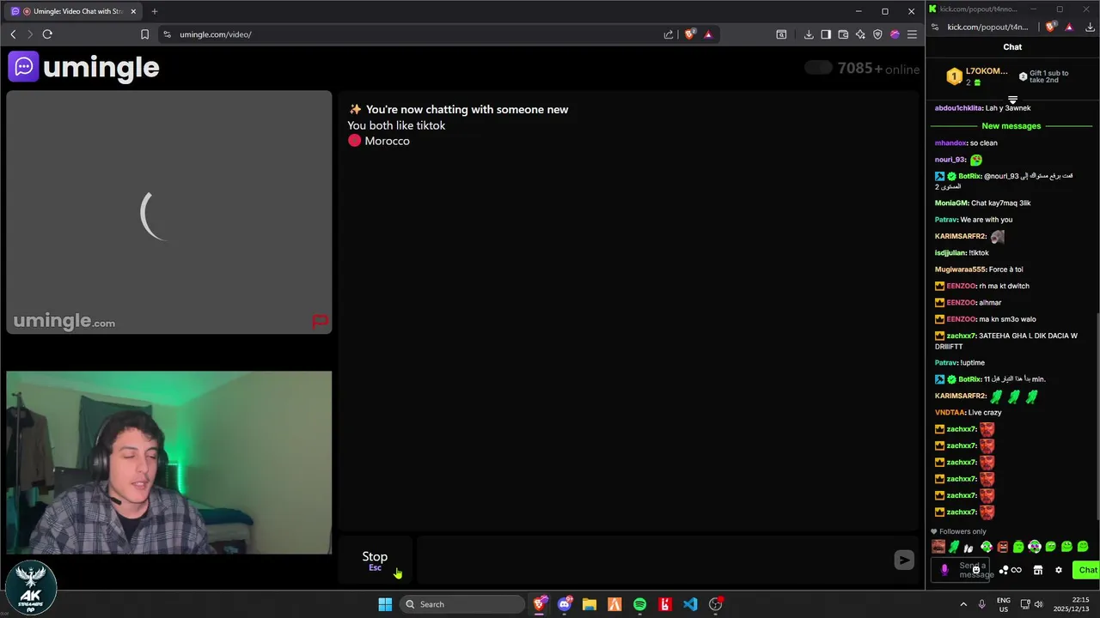Screen dimensions: 1100x618
Task: Open Brave Shields in Umingle window
Action: click(x=689, y=34)
